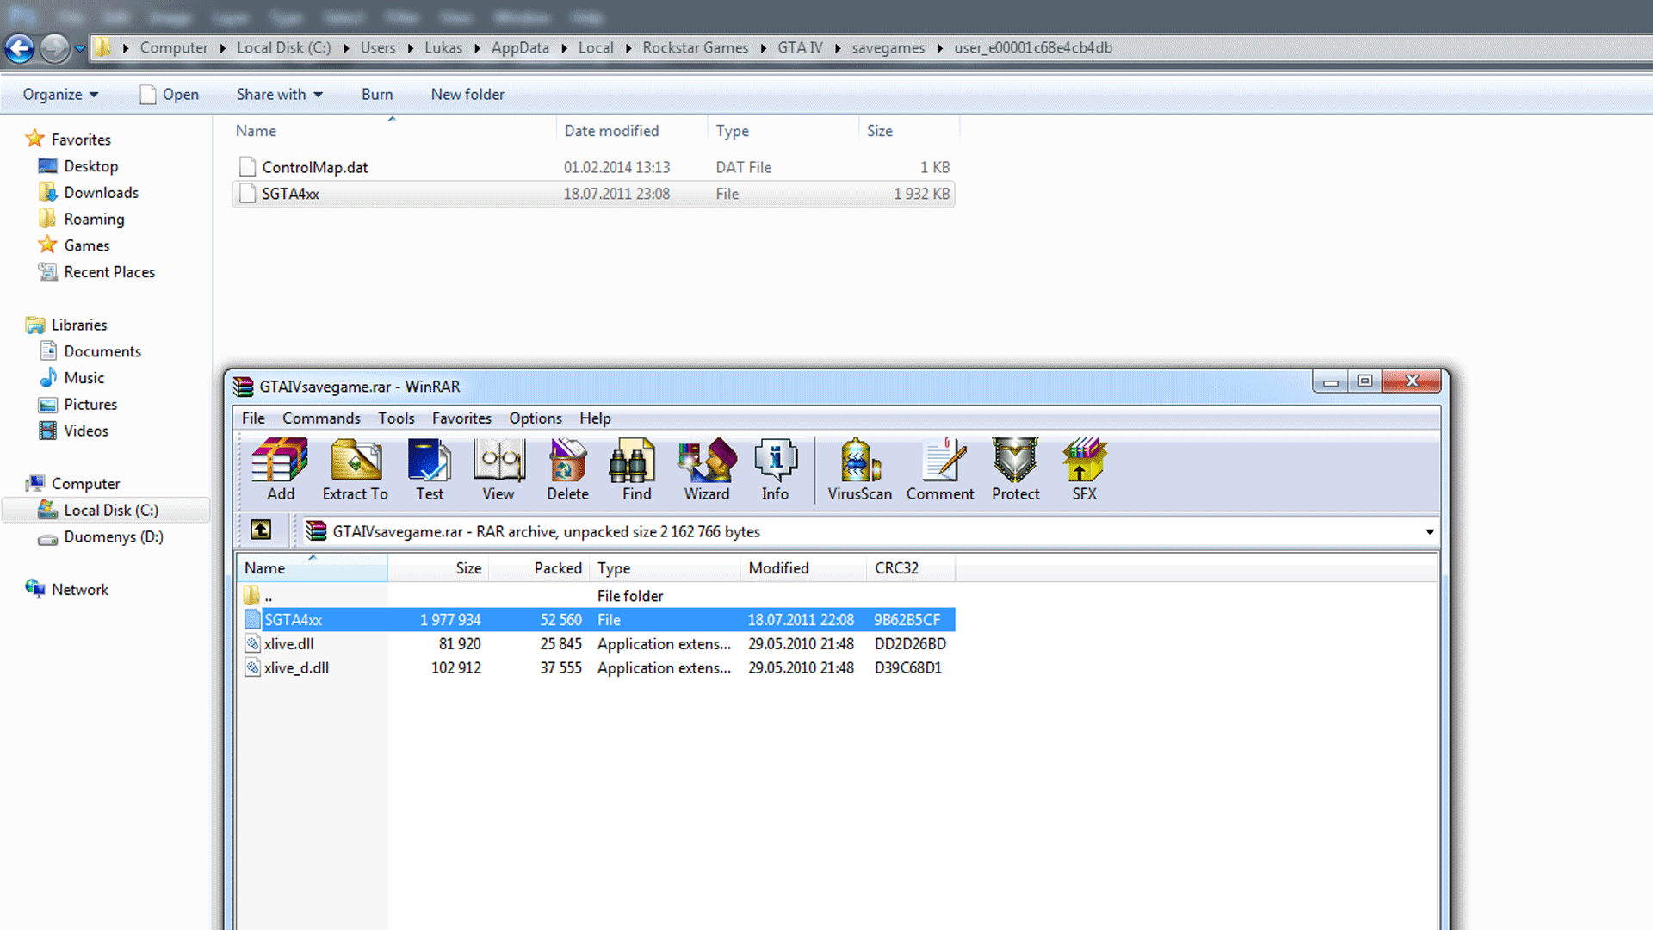Click the VirusScan toolbar icon

860,469
